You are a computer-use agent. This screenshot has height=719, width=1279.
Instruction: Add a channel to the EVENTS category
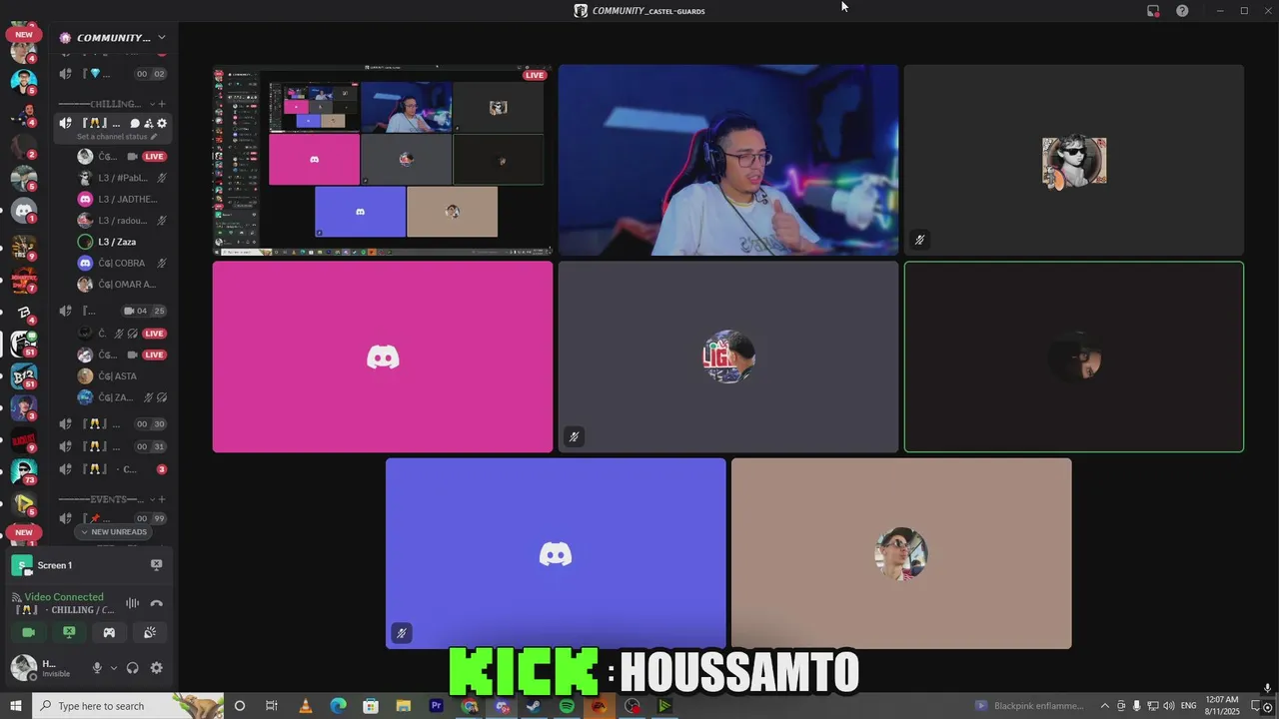163,499
